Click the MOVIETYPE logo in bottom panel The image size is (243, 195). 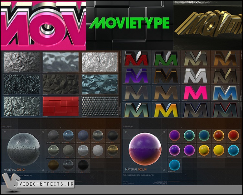(x=160, y=183)
